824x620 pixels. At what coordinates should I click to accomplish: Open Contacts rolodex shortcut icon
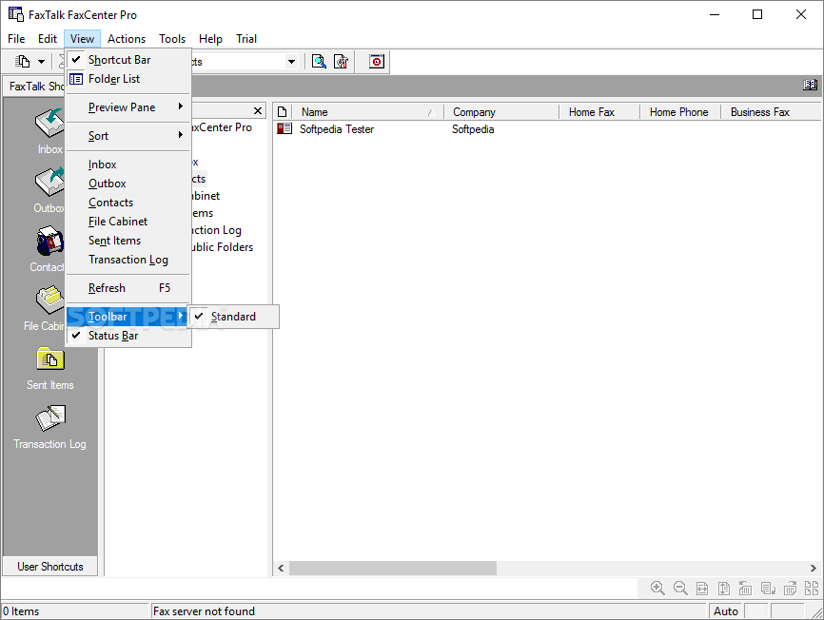pos(49,241)
